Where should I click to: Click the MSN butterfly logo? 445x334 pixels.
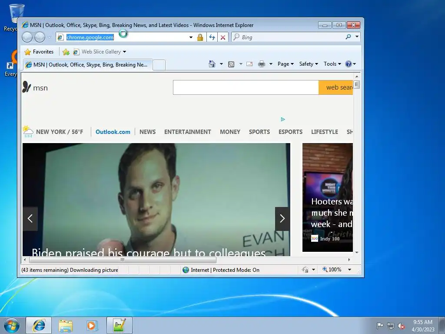click(27, 87)
